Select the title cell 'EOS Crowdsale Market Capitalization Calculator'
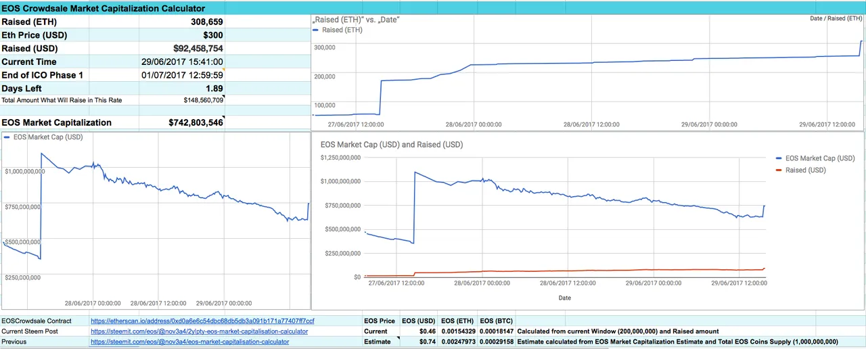Viewport: 866px width, 349px height. [104, 9]
